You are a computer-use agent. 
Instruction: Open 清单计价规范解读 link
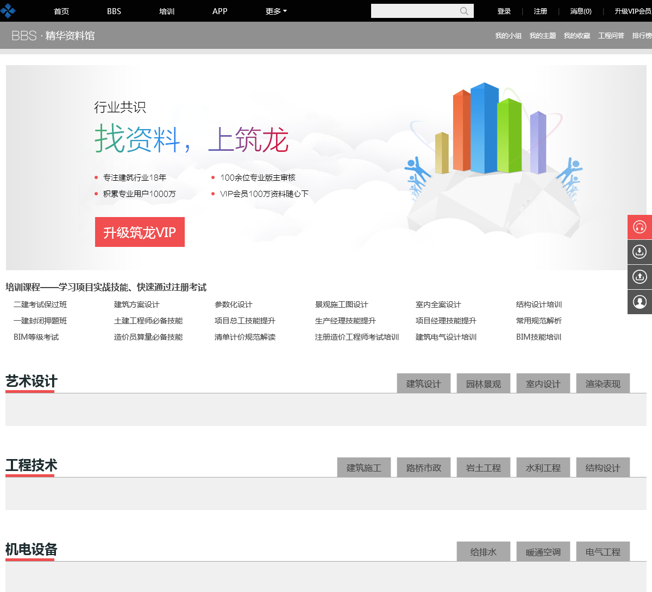(245, 338)
